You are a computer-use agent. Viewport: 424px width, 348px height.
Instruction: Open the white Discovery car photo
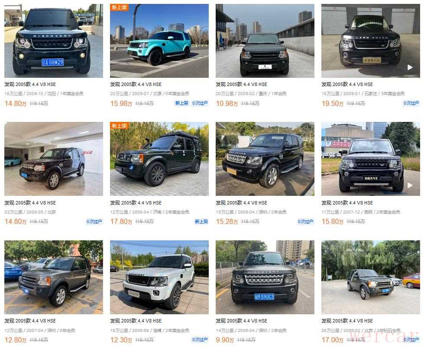(159, 277)
